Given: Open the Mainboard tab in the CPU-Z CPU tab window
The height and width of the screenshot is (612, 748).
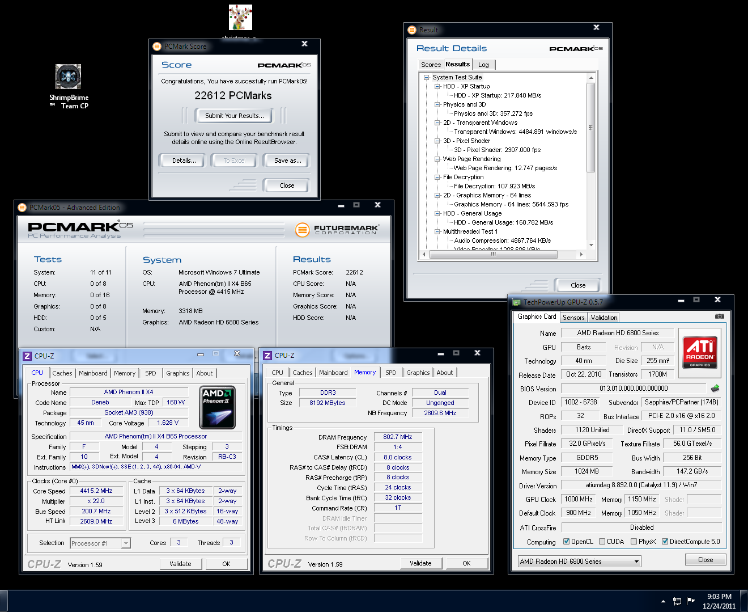Looking at the screenshot, I should [x=93, y=373].
